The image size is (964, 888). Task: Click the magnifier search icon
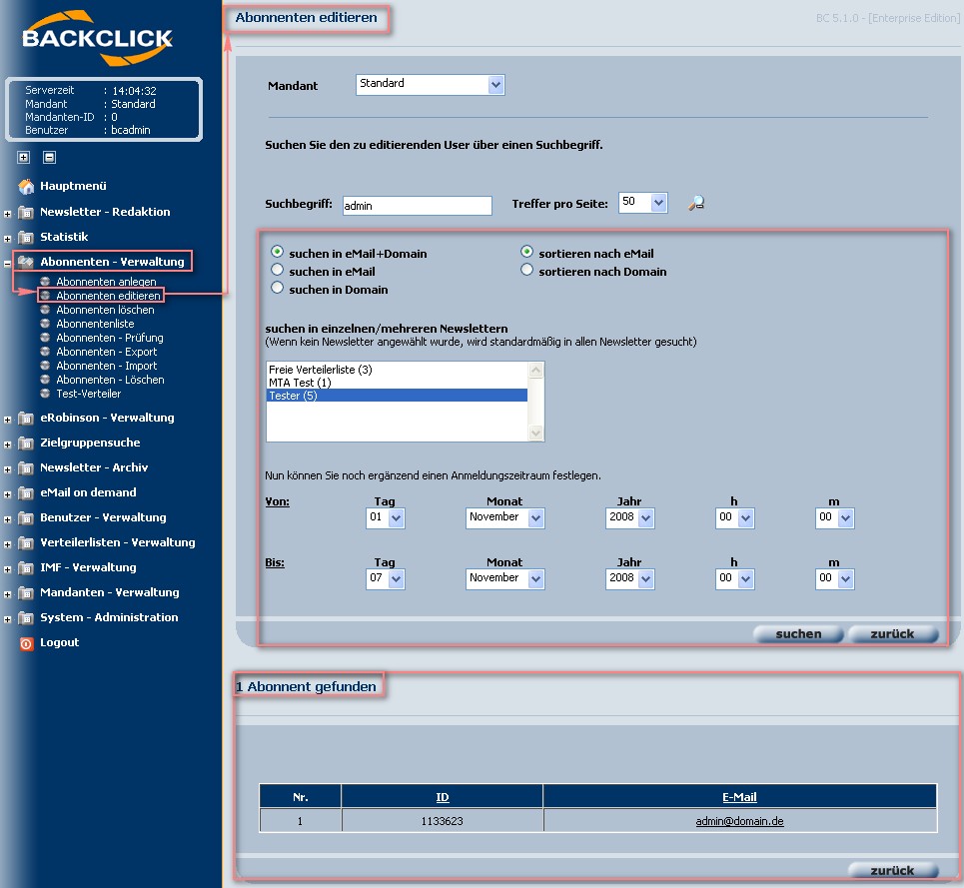[x=696, y=203]
